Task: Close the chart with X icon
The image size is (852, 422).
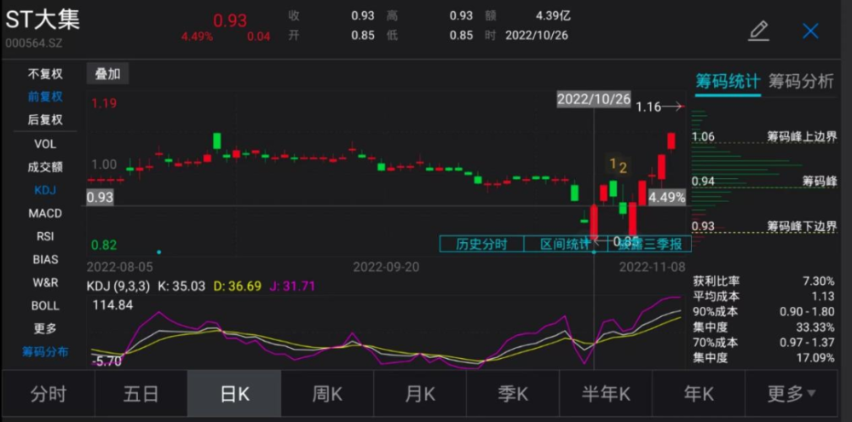Action: pyautogui.click(x=810, y=31)
